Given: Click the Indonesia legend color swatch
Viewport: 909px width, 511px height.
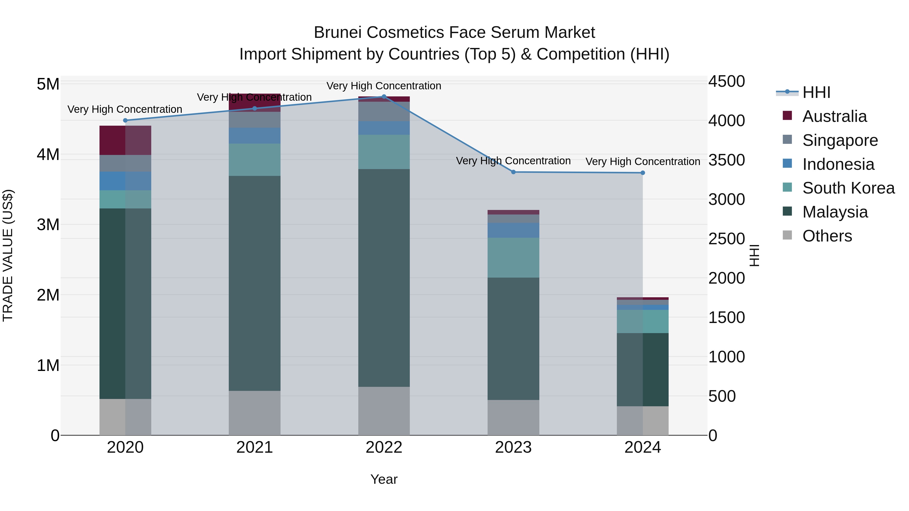Looking at the screenshot, I should (x=787, y=164).
